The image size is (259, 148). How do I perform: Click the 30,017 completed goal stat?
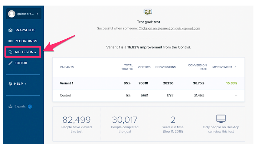pyautogui.click(x=125, y=120)
